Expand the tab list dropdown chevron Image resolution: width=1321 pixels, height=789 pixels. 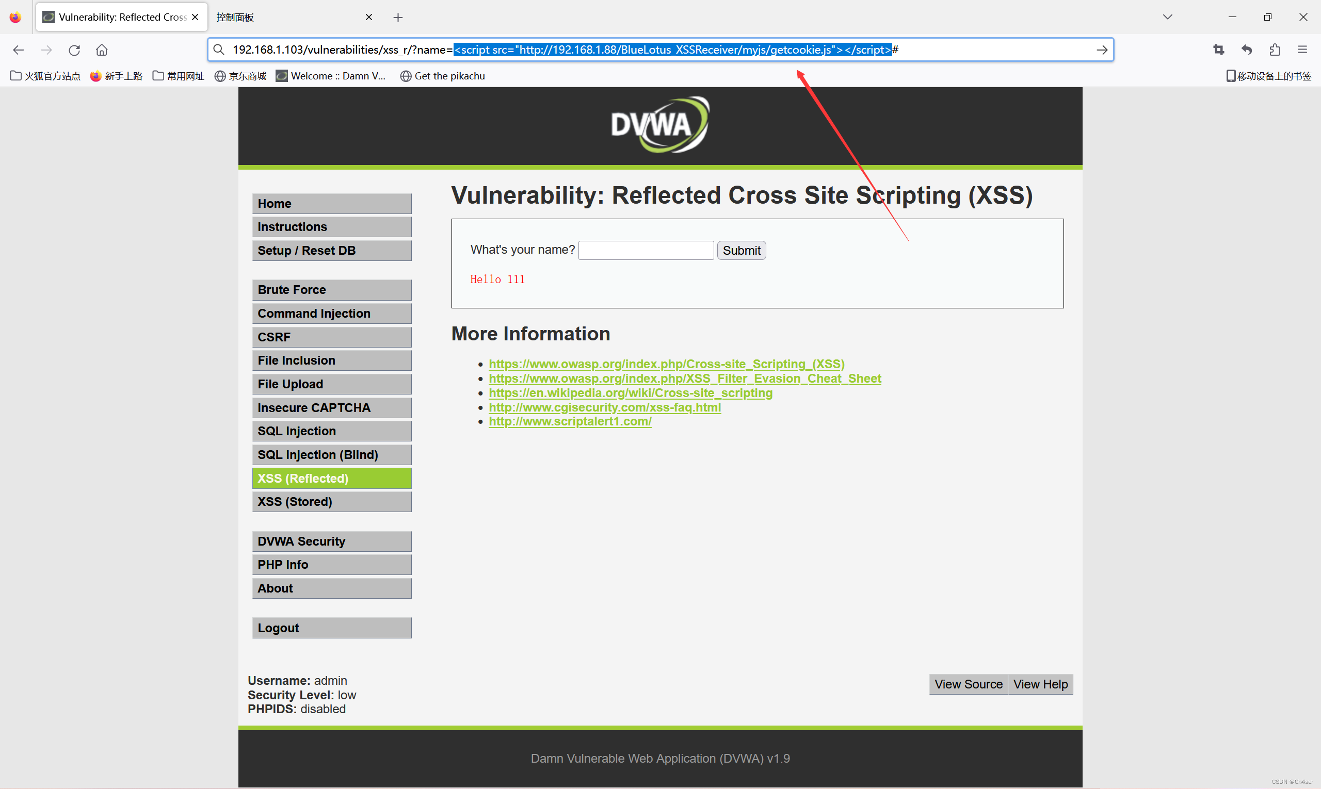click(1168, 17)
